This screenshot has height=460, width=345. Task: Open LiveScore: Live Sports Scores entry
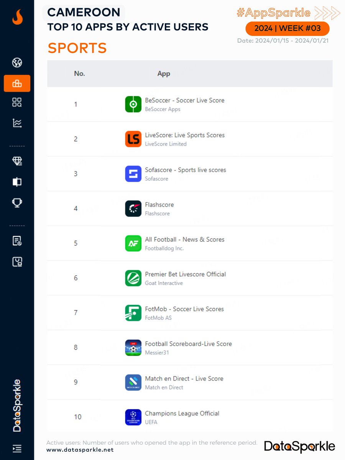click(x=185, y=135)
